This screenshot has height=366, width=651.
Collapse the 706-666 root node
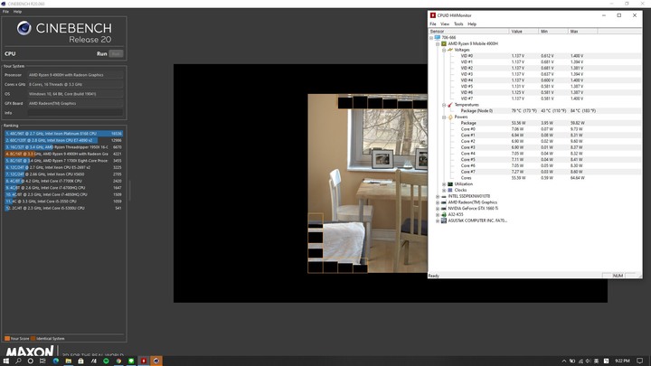(431, 38)
